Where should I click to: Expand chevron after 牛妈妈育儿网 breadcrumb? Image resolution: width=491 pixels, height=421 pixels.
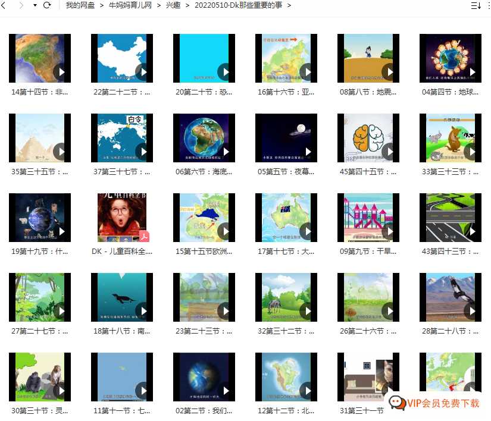point(159,5)
